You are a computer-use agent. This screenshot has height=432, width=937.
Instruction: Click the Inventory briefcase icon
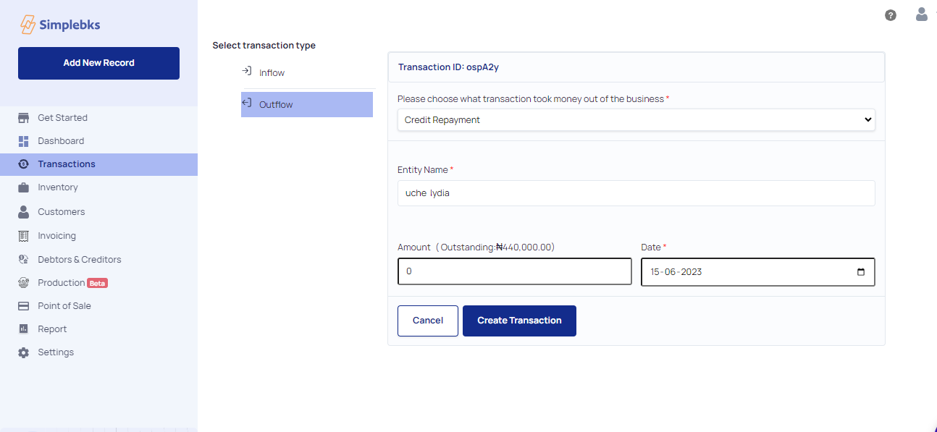tap(23, 187)
